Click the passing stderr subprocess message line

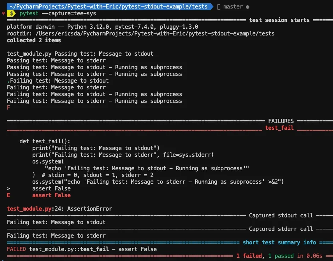(x=94, y=74)
